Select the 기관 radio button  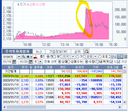tap(77, 57)
